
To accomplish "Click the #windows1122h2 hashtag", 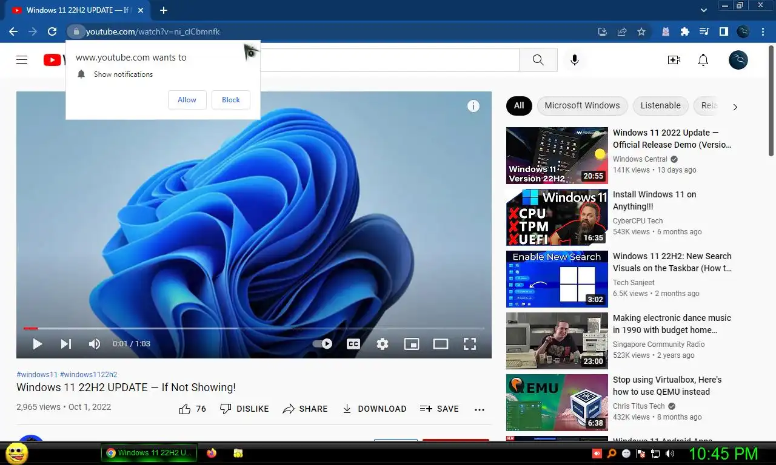I will (89, 375).
